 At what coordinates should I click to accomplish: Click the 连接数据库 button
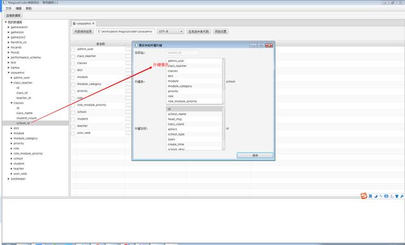point(13,15)
